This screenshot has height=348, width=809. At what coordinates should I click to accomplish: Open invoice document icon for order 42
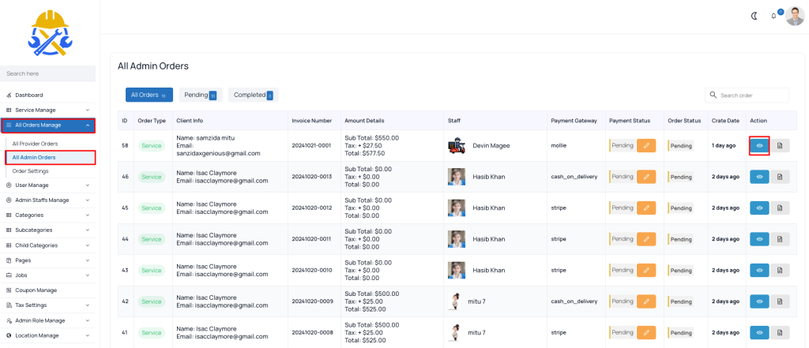(x=780, y=301)
